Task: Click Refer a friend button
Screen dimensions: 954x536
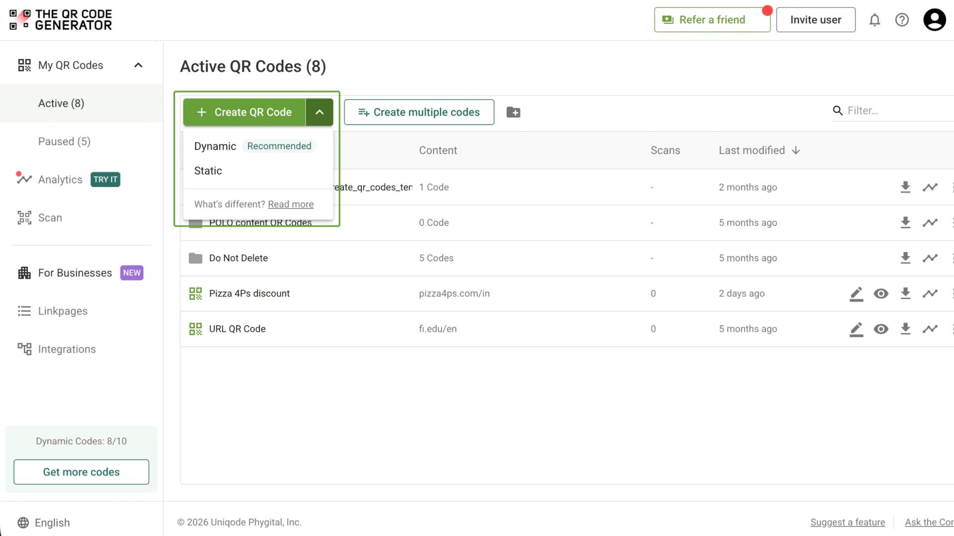Action: [x=712, y=20]
